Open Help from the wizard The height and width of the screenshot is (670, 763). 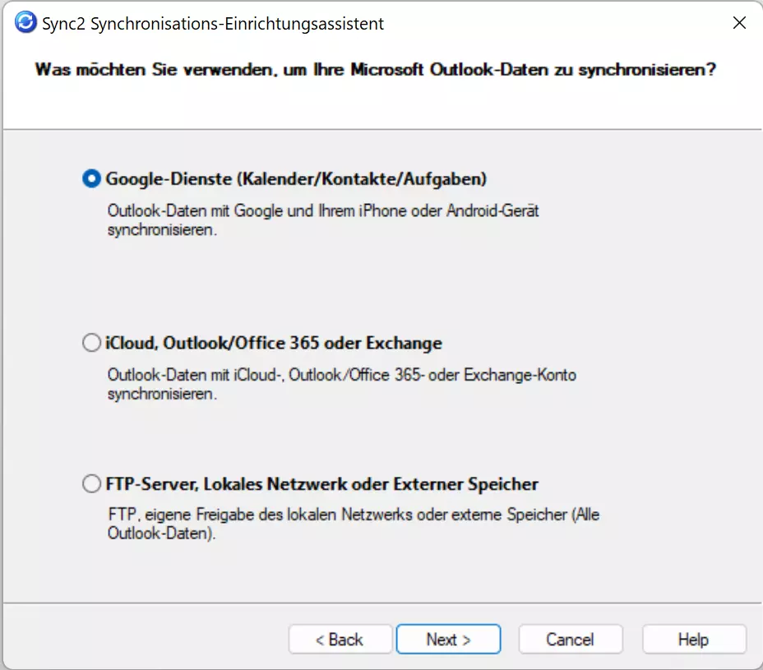[693, 639]
